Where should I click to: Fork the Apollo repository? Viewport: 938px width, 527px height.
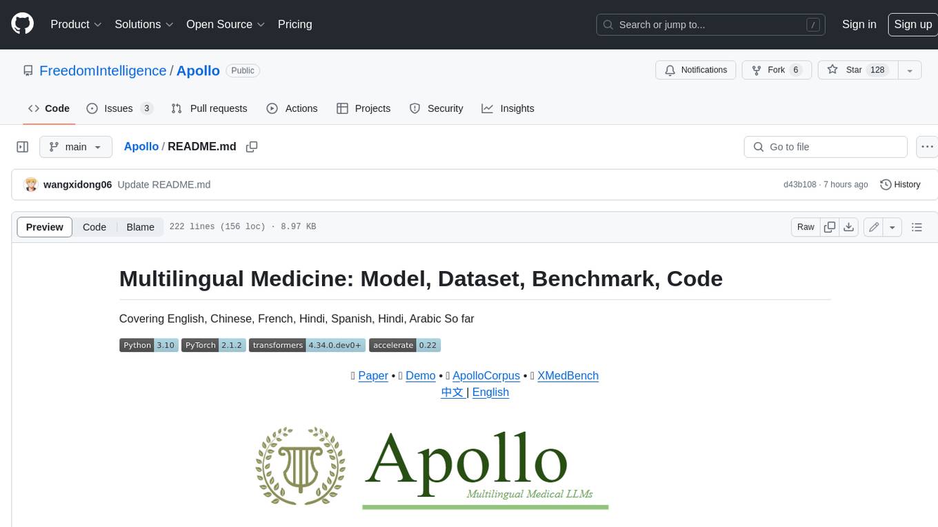click(x=777, y=70)
